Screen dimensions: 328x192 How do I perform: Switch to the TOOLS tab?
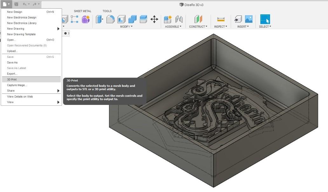pos(107,11)
